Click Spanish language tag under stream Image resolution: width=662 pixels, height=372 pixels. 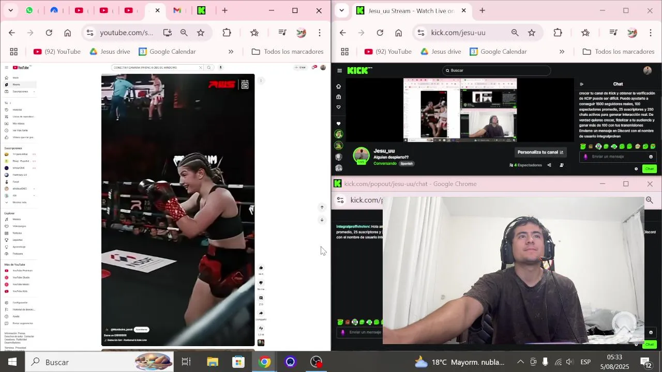(407, 164)
